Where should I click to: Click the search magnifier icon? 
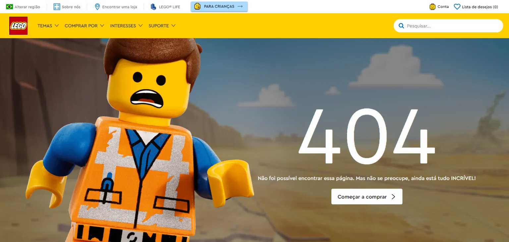[x=401, y=26]
